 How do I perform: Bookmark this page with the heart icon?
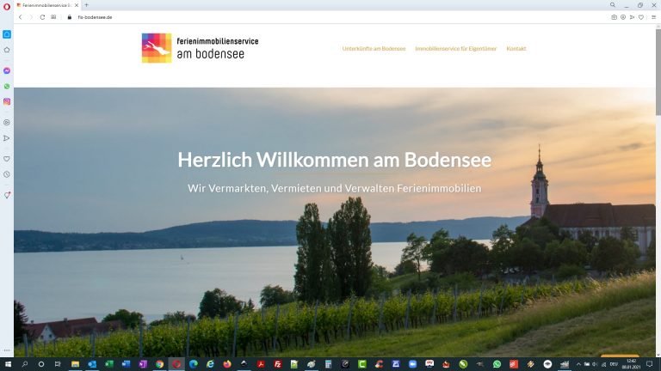(640, 17)
